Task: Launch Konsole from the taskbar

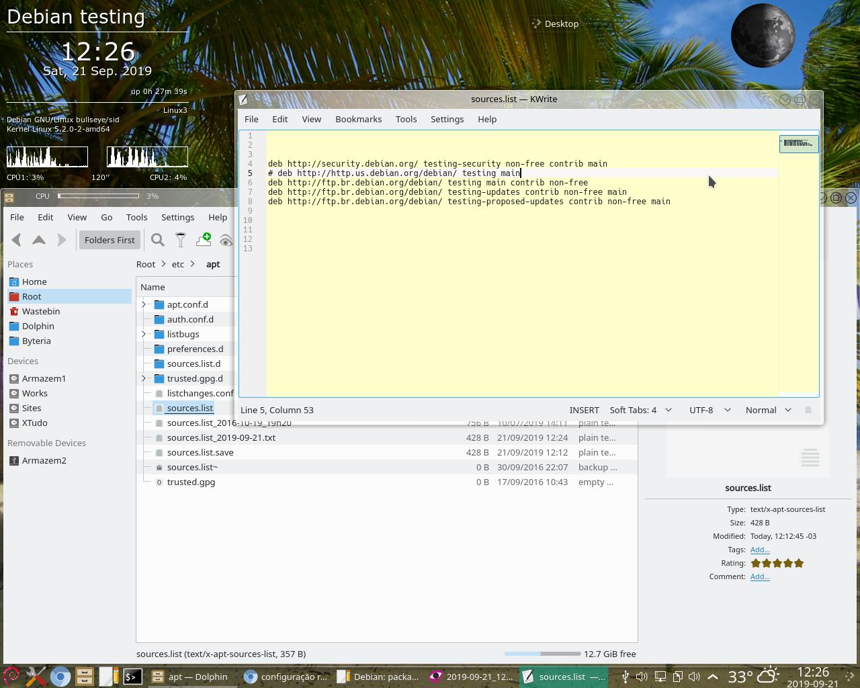Action: [x=133, y=677]
